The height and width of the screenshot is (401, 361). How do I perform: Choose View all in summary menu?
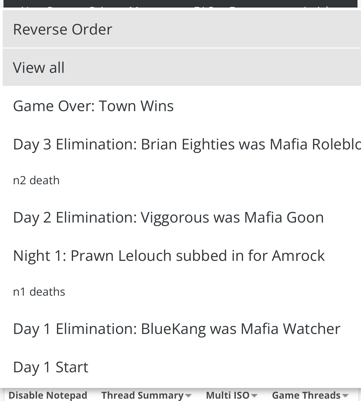pyautogui.click(x=182, y=67)
